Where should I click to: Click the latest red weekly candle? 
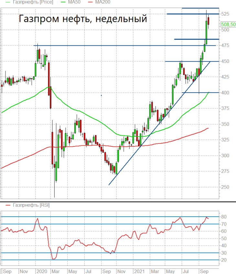(208, 21)
